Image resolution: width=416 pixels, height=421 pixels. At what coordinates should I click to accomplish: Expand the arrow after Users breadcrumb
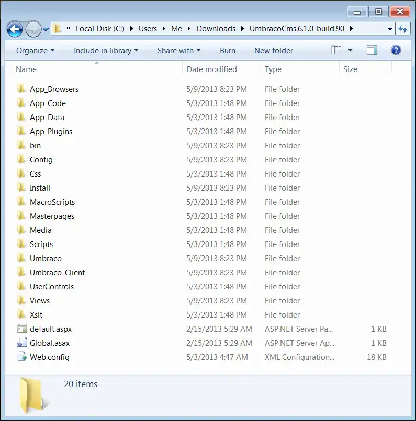coord(164,28)
